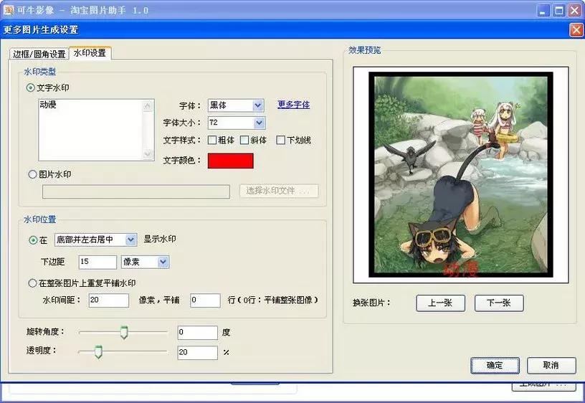The height and width of the screenshot is (403, 585).
Task: Click the 旋转角度 slider handle
Action: [124, 332]
